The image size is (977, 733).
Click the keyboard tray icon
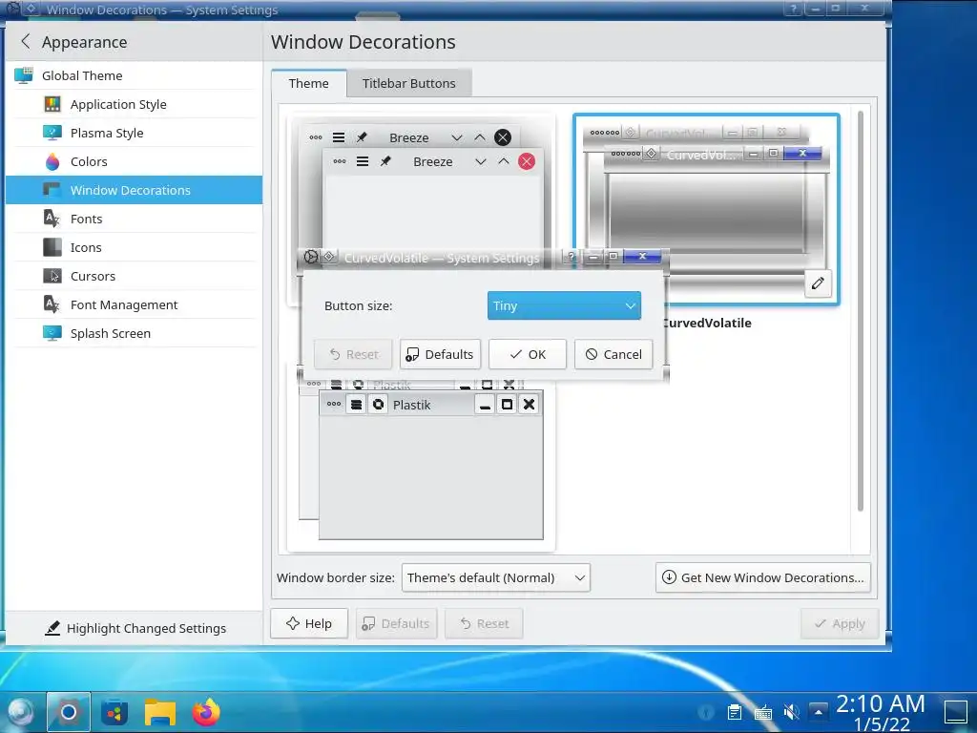[762, 711]
